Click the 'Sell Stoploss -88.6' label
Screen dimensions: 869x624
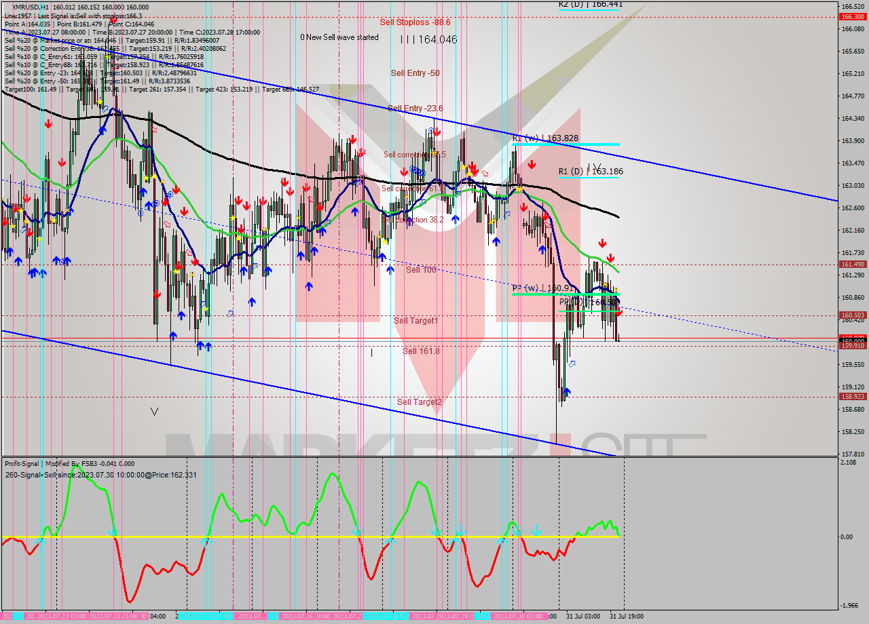pos(415,22)
